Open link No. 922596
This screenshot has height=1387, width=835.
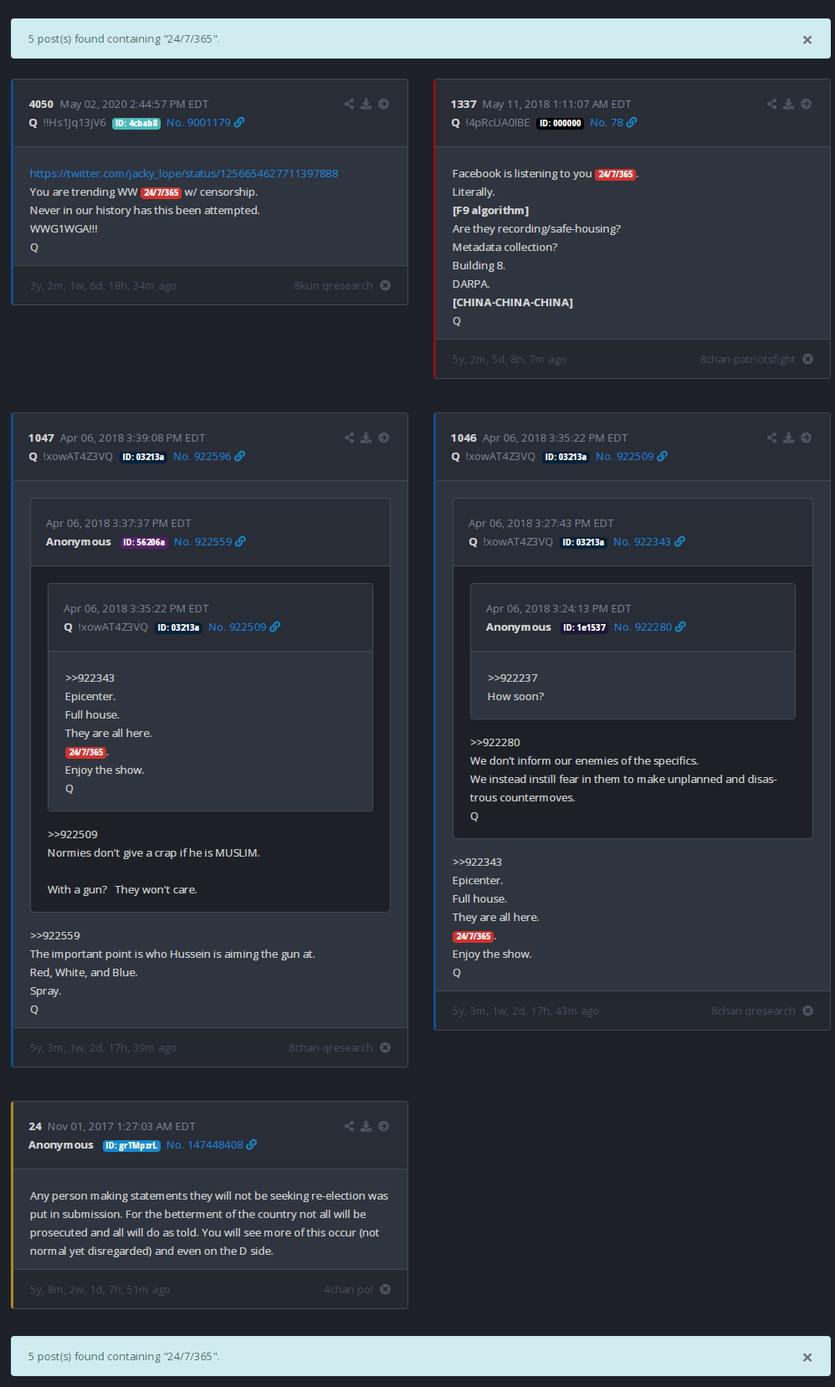[209, 456]
